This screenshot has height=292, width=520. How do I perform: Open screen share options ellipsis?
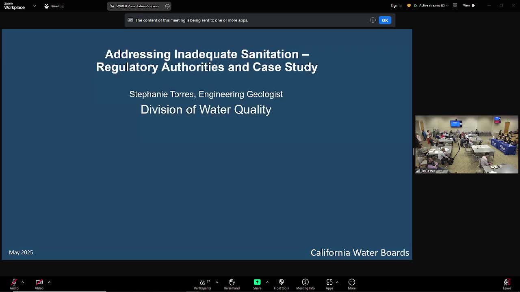(167, 6)
